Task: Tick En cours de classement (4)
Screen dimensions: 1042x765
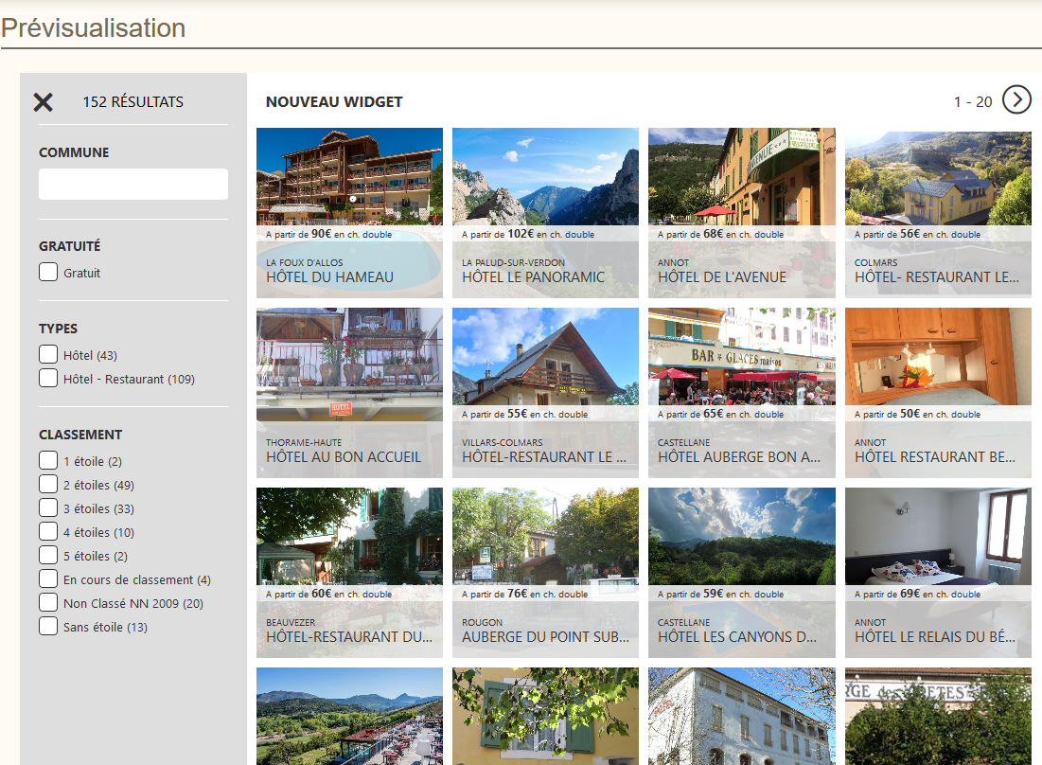Action: coord(48,578)
